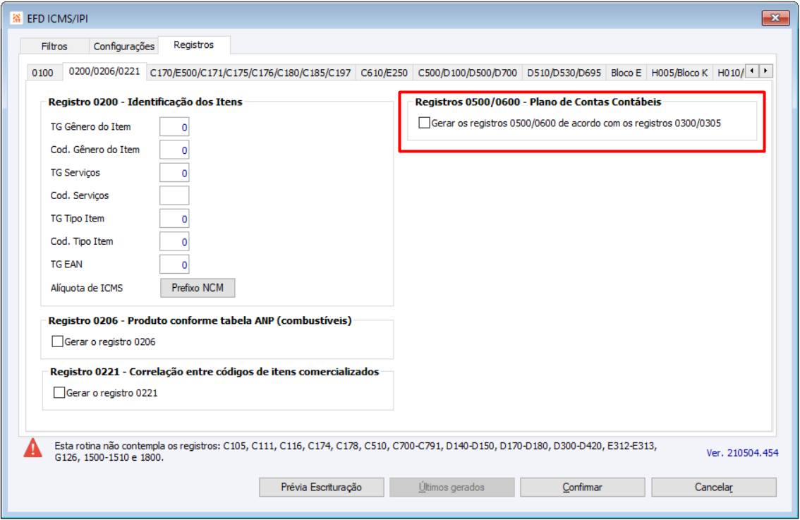Image resolution: width=800 pixels, height=520 pixels.
Task: Open the C500/D100/D500/D700 sub-tab
Action: point(467,73)
